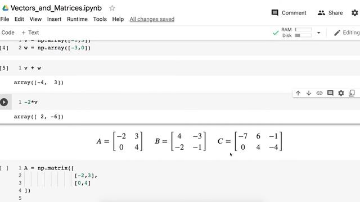360x202 pixels.
Task: Click the notebook title Vectors_and_Matrices.ipynb
Action: (x=56, y=8)
